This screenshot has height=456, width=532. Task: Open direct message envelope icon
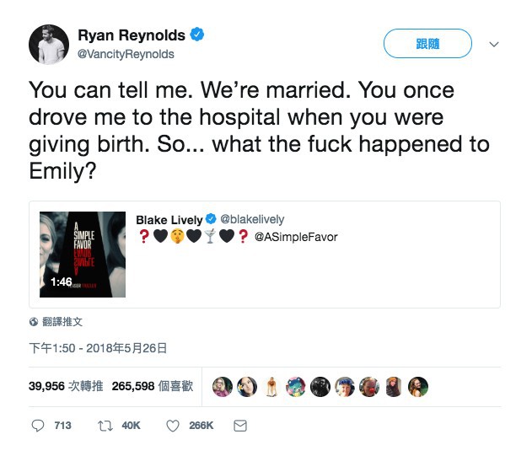pyautogui.click(x=240, y=426)
